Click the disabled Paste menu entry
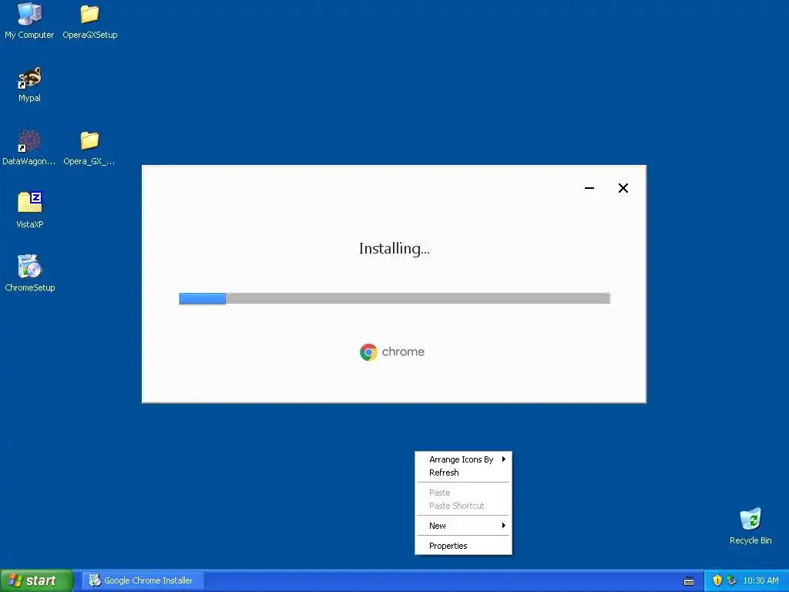The height and width of the screenshot is (592, 789). click(x=463, y=493)
